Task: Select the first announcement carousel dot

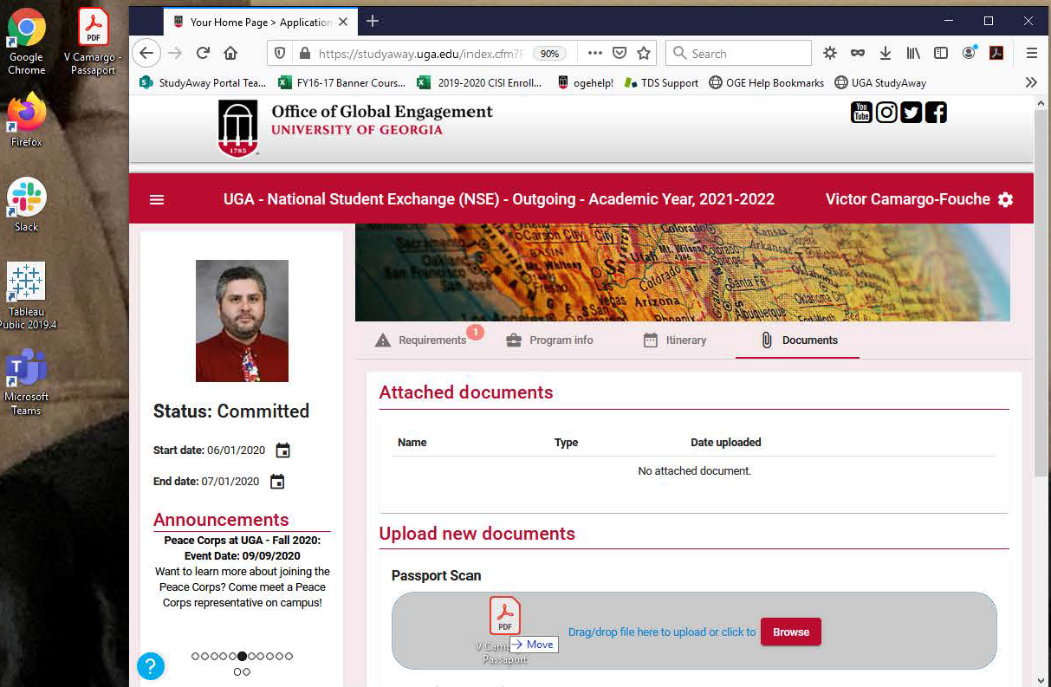Action: pyautogui.click(x=195, y=656)
